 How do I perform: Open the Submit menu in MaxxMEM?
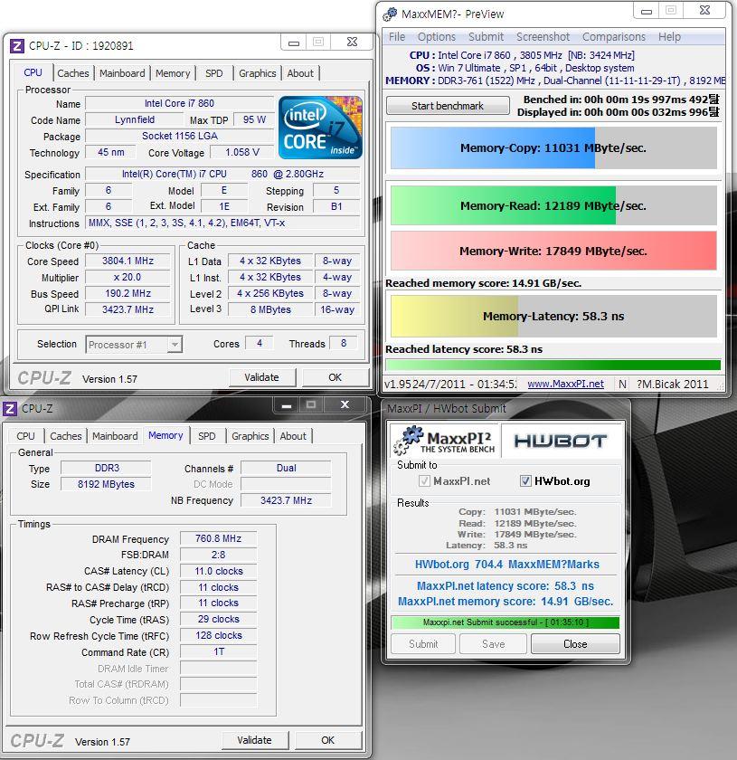(x=486, y=37)
